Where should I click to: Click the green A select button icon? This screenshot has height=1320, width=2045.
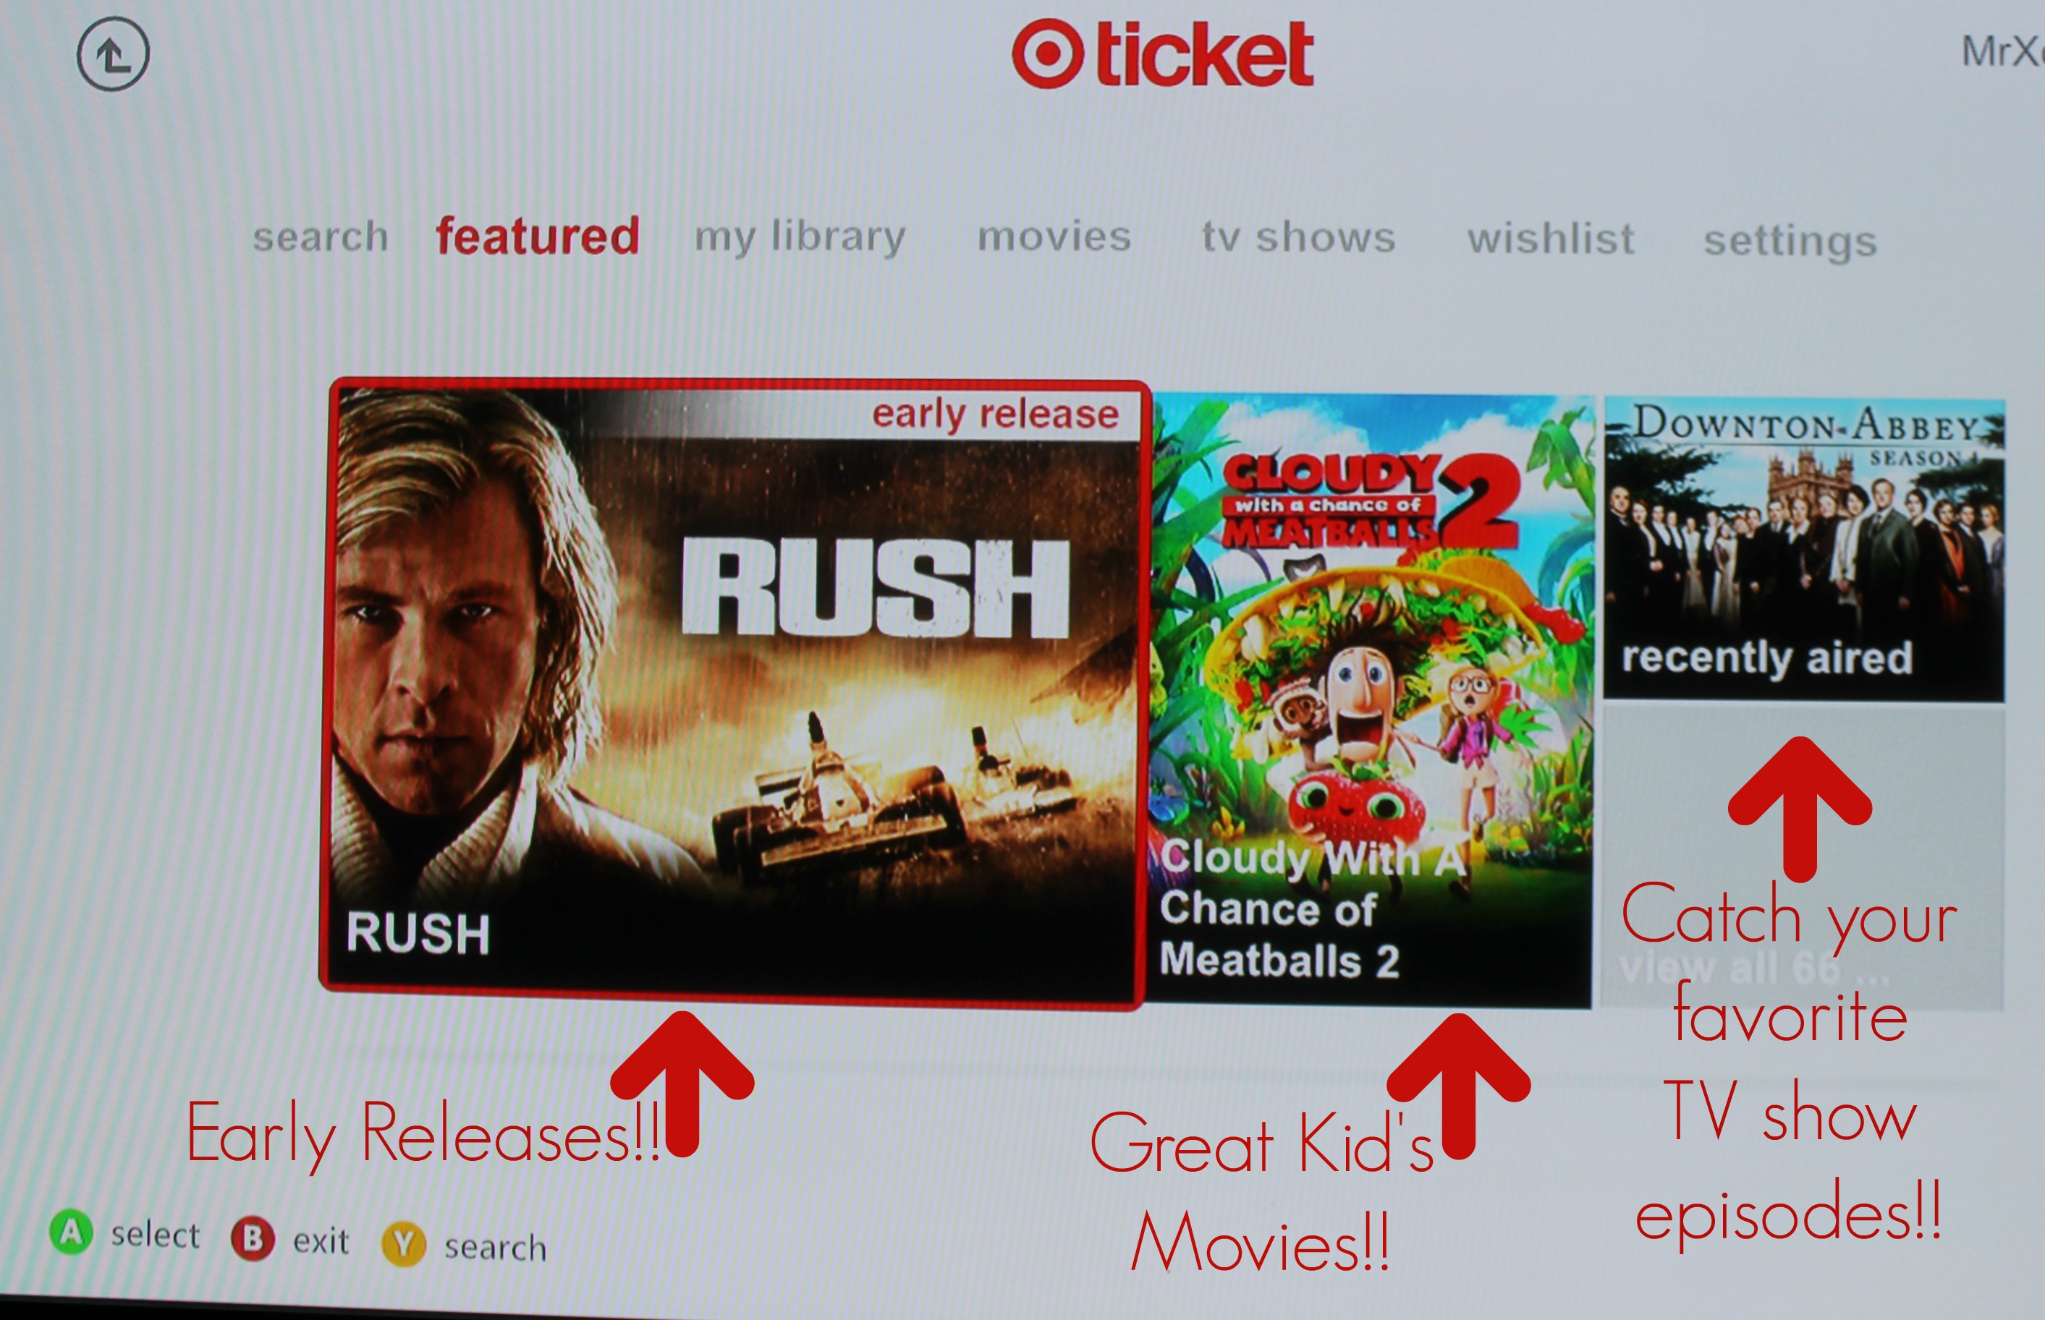pos(71,1232)
